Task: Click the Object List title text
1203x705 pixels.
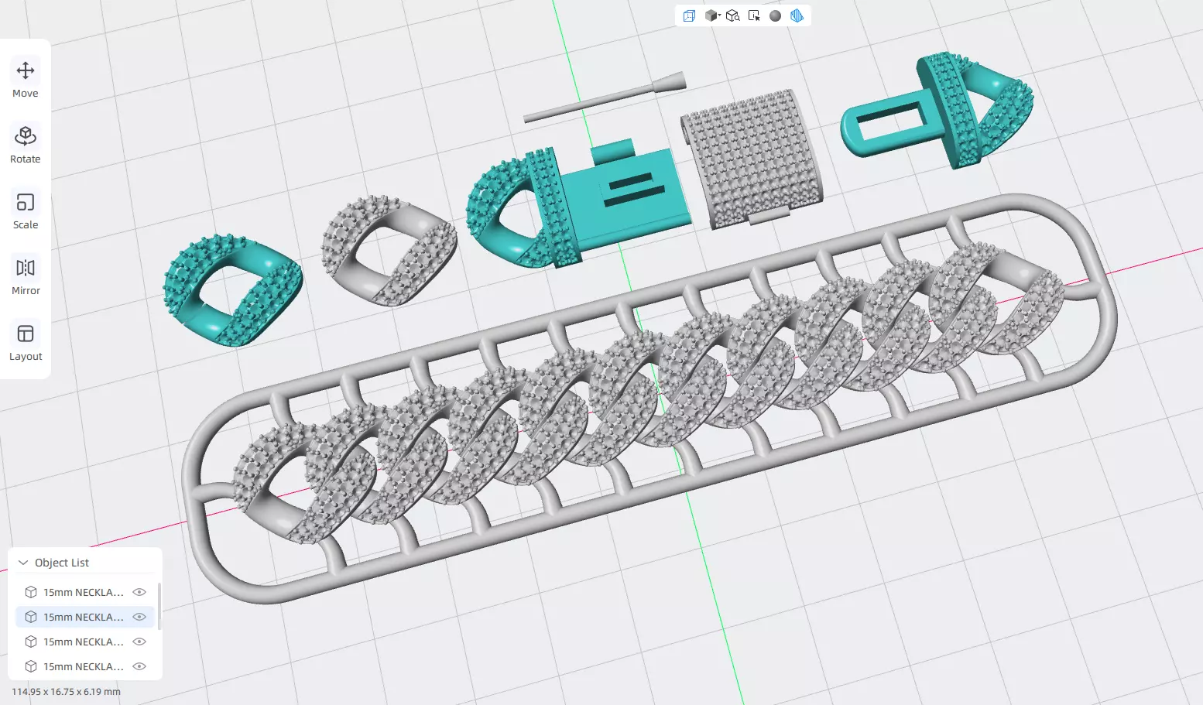Action: (x=62, y=563)
